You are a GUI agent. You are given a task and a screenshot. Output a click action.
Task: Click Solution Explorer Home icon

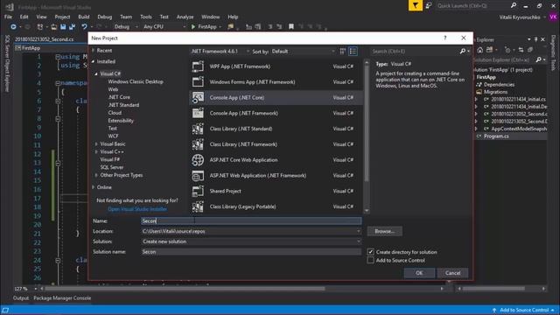pyautogui.click(x=480, y=50)
